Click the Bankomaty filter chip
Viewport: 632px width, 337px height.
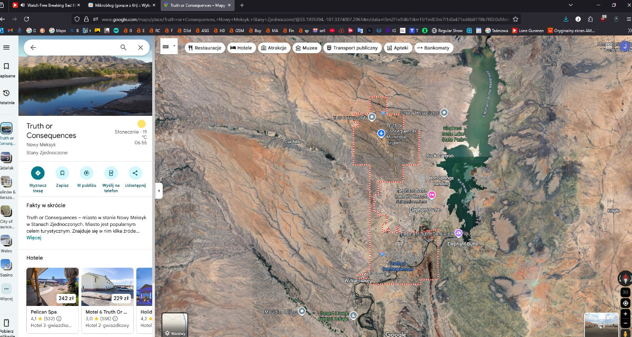coord(433,48)
